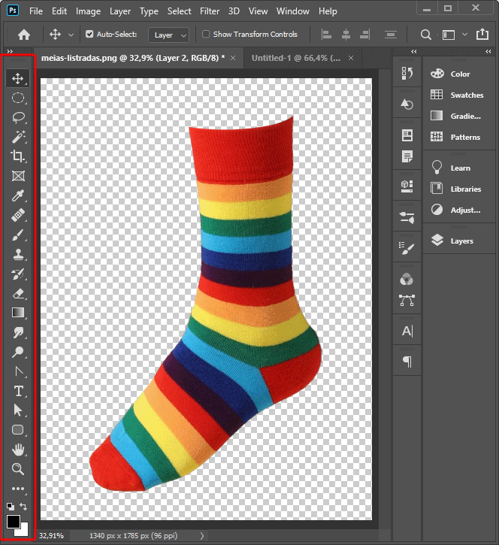Select the Frame tool
The width and height of the screenshot is (499, 545).
(18, 176)
